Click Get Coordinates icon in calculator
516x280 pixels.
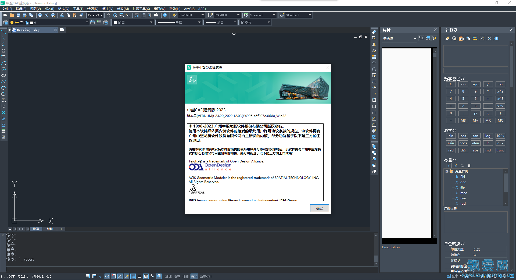click(468, 38)
